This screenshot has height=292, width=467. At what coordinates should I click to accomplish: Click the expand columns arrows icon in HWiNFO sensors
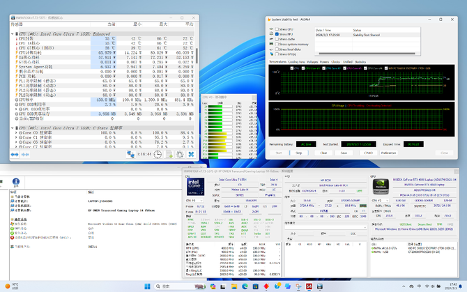pyautogui.click(x=15, y=155)
